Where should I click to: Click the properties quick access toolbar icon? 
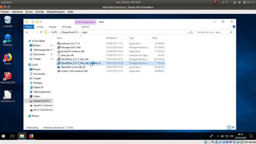[x=33, y=22]
